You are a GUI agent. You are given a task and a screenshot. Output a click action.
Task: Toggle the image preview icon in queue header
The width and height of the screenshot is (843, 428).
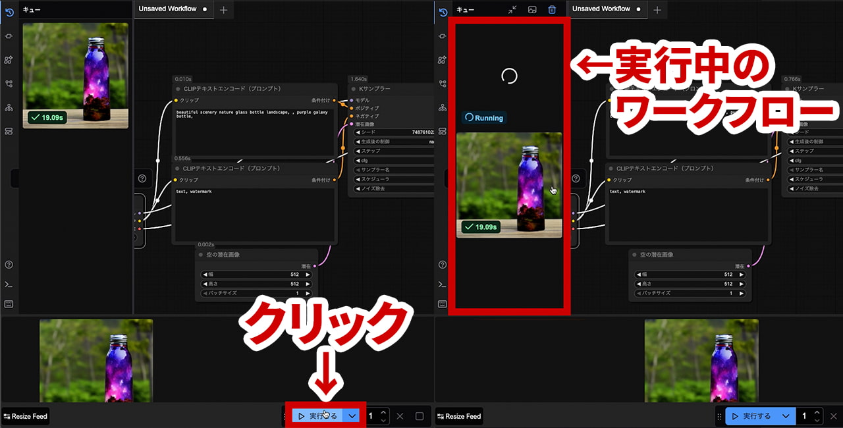click(x=532, y=10)
